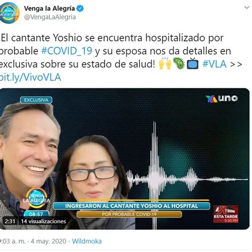
Task: Click the 14 visualizaciones view count
Action: click(44, 221)
